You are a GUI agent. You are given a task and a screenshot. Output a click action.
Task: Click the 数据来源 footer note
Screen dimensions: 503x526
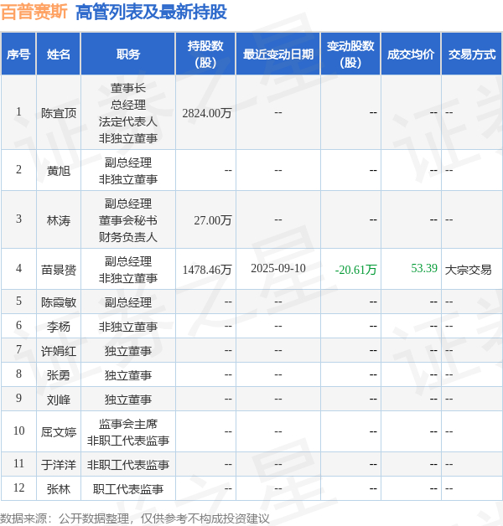tap(135, 518)
